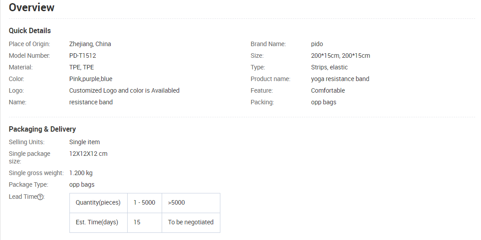Select the Quick Details section title

click(x=30, y=31)
